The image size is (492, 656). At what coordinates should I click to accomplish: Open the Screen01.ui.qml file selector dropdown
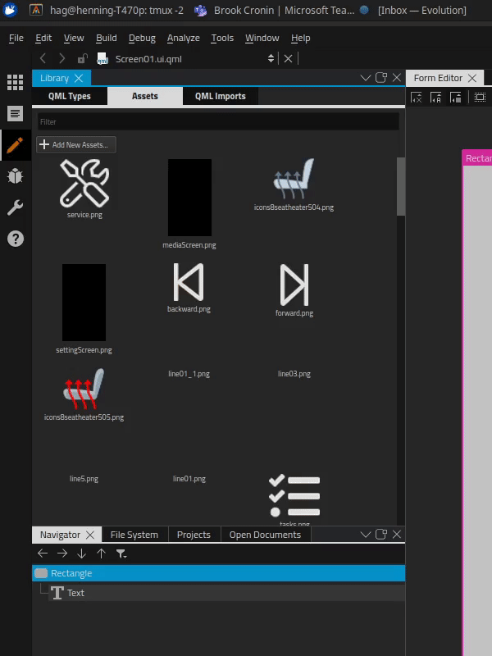[x=271, y=58]
